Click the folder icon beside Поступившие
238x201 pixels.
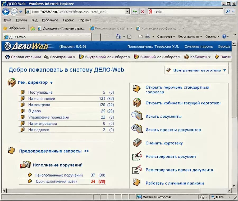[22, 92]
